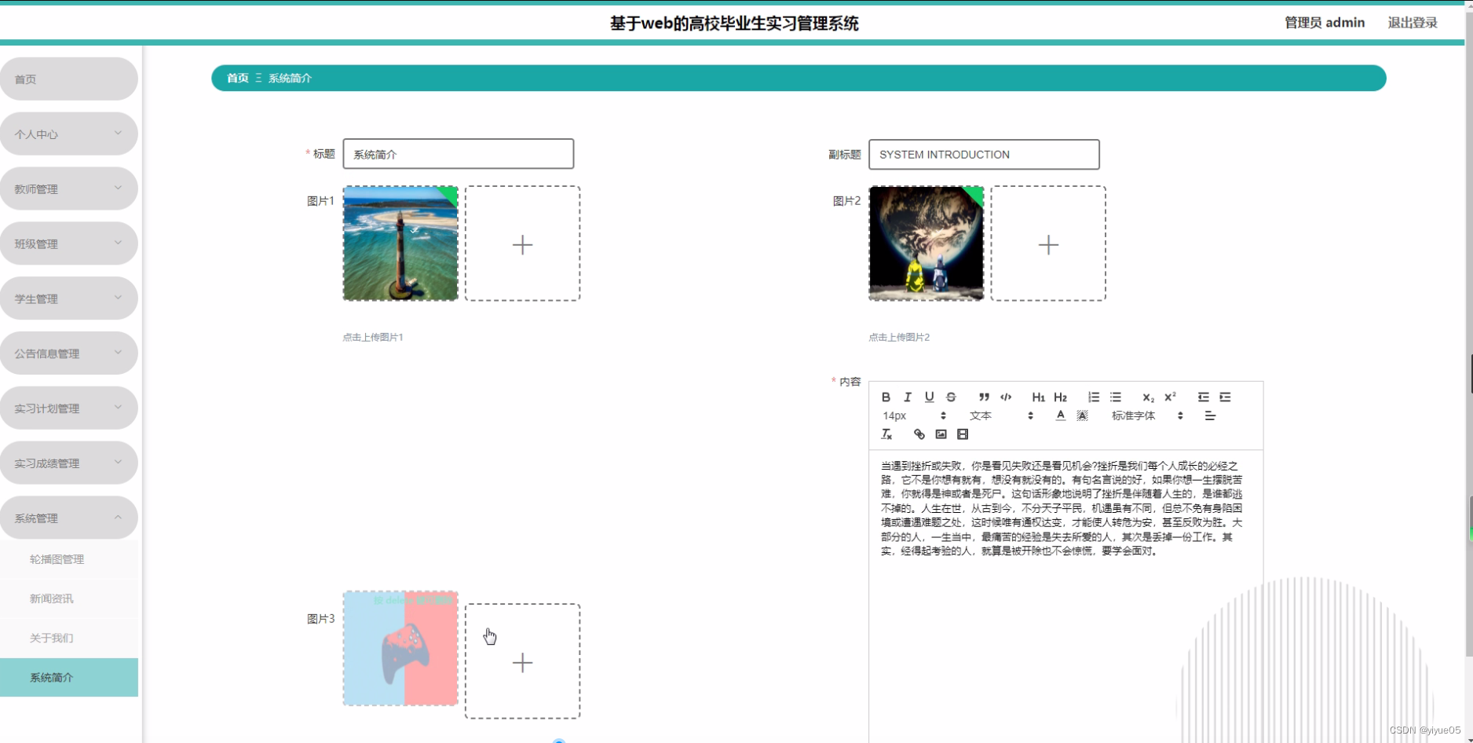Open the text alignment picker
The width and height of the screenshot is (1473, 743).
coord(1210,415)
